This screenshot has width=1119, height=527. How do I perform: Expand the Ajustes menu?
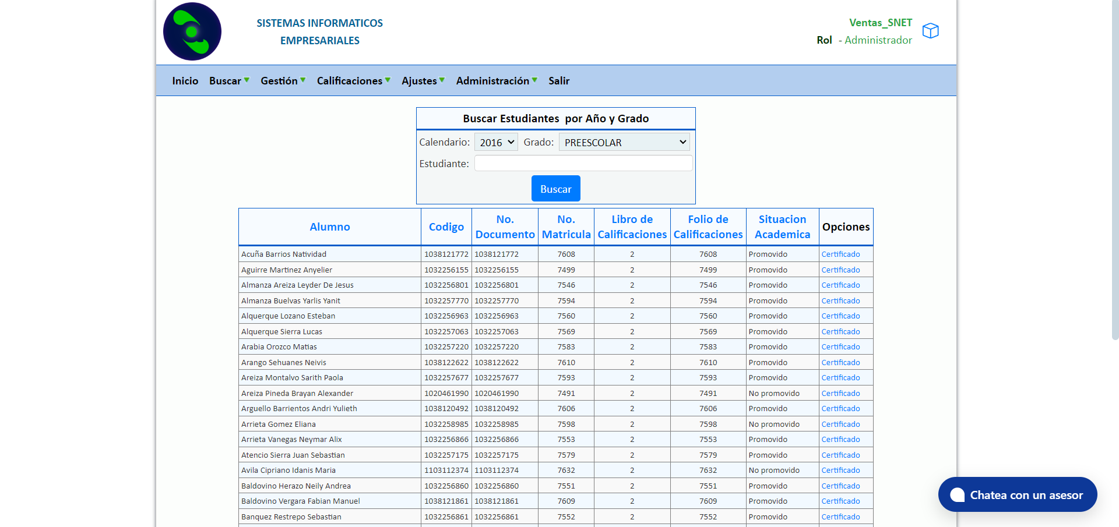(x=423, y=81)
